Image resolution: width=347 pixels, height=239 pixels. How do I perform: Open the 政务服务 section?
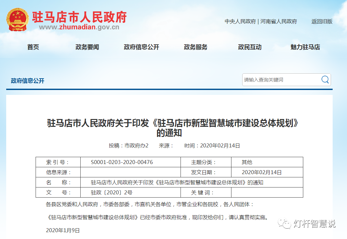tap(196, 47)
